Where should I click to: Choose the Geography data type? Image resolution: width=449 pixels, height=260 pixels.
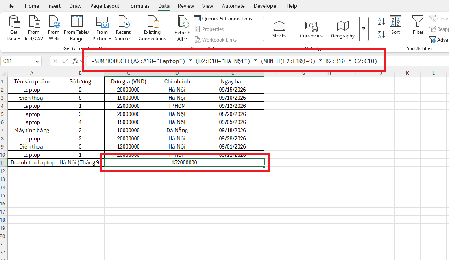click(343, 29)
